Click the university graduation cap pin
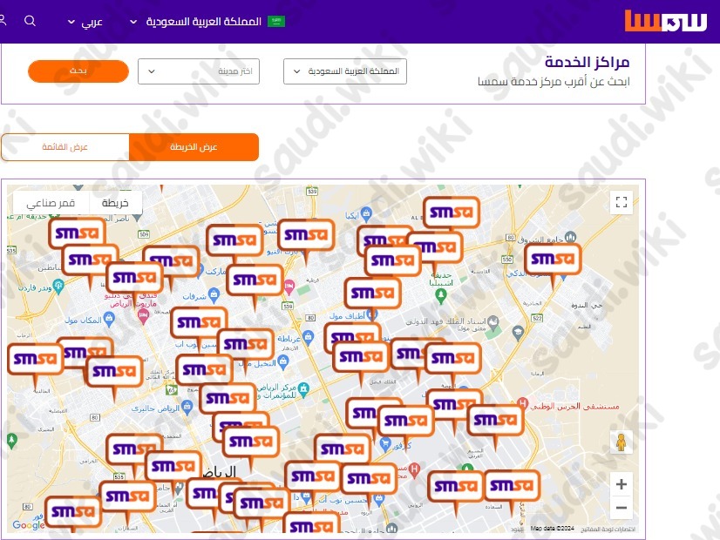The image size is (720, 540). point(518,332)
